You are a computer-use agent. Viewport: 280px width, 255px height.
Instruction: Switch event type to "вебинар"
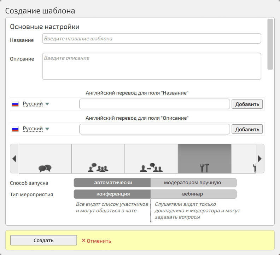[x=193, y=194]
